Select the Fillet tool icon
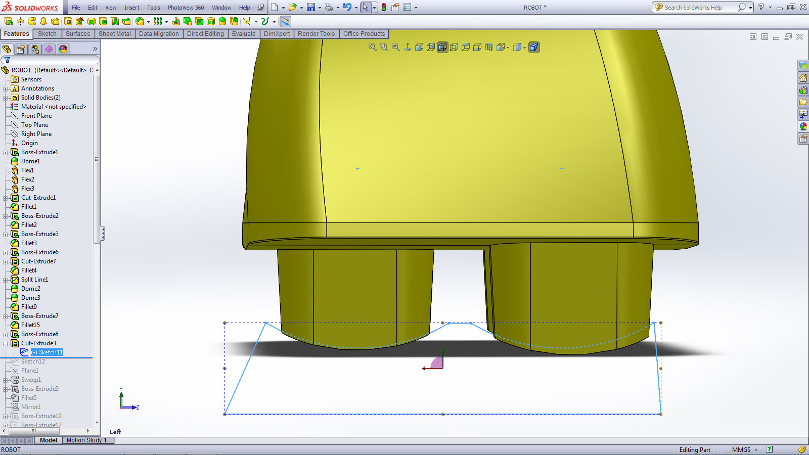The height and width of the screenshot is (455, 809). click(140, 21)
